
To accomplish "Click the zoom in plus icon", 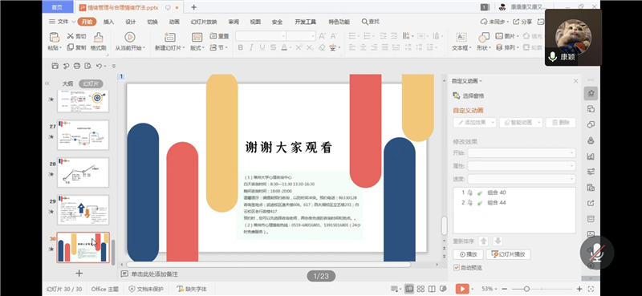I will pos(579,289).
